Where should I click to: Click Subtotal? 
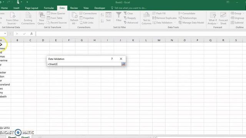pos(237,23)
